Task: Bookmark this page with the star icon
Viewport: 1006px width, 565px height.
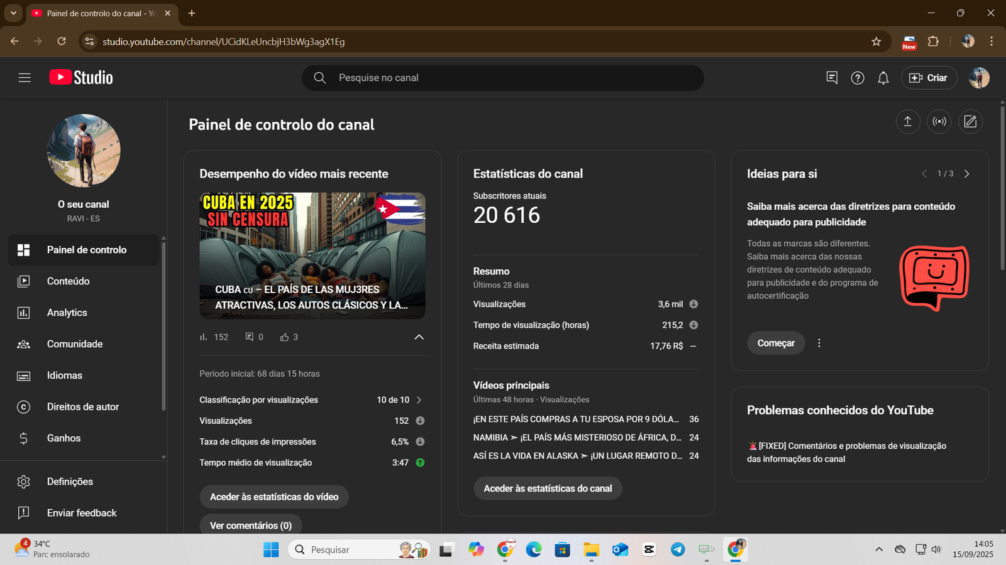Action: point(876,41)
